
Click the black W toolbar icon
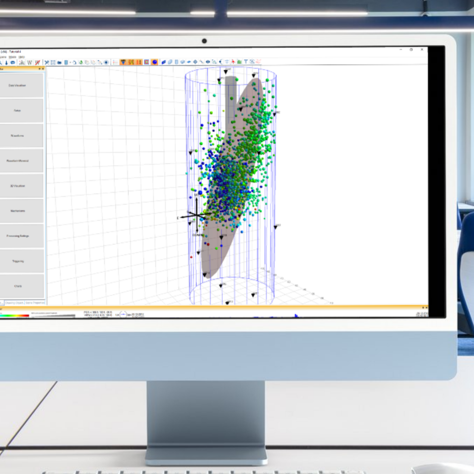29,62
